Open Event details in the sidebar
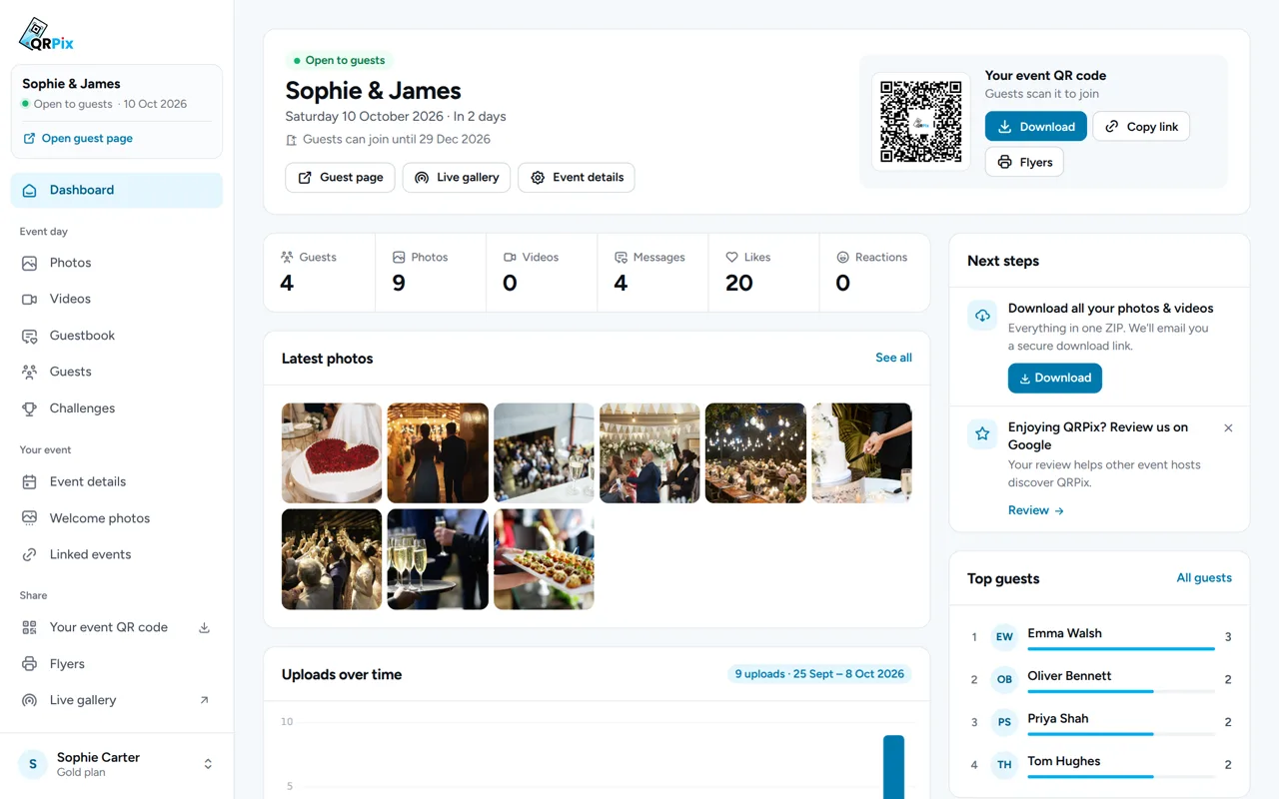This screenshot has width=1279, height=799. pos(117,481)
